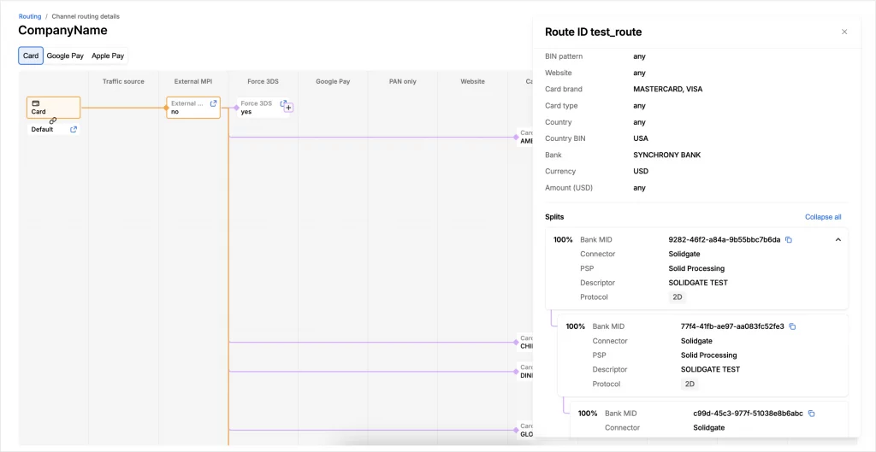
Task: Click the first split's 2D protocol badge
Action: [678, 297]
